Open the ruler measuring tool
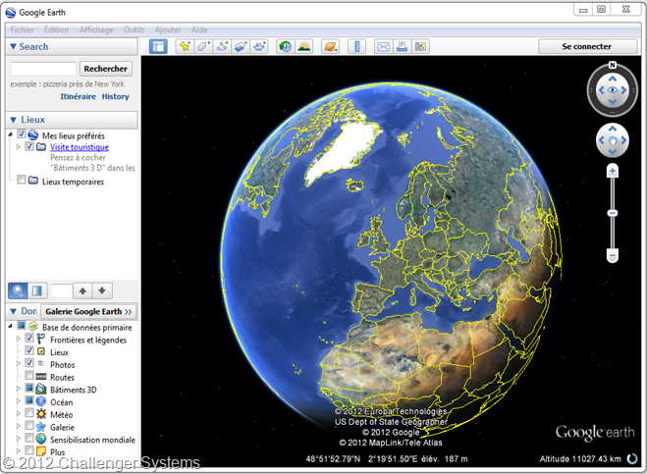The image size is (647, 474). click(357, 47)
